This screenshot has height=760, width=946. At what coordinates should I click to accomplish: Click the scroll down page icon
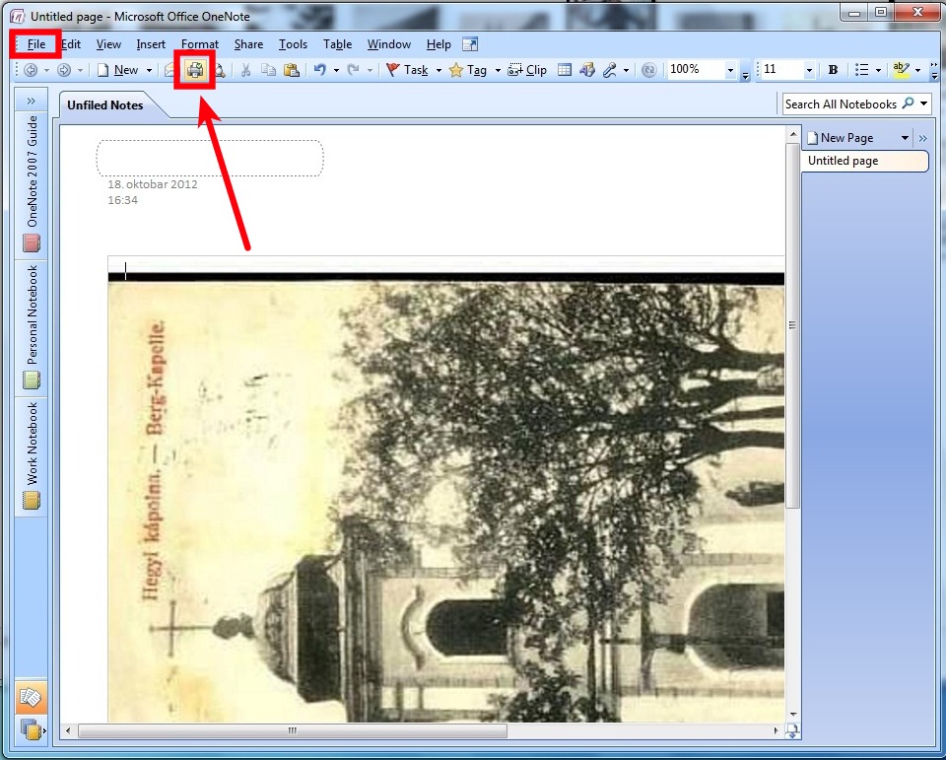tap(792, 731)
